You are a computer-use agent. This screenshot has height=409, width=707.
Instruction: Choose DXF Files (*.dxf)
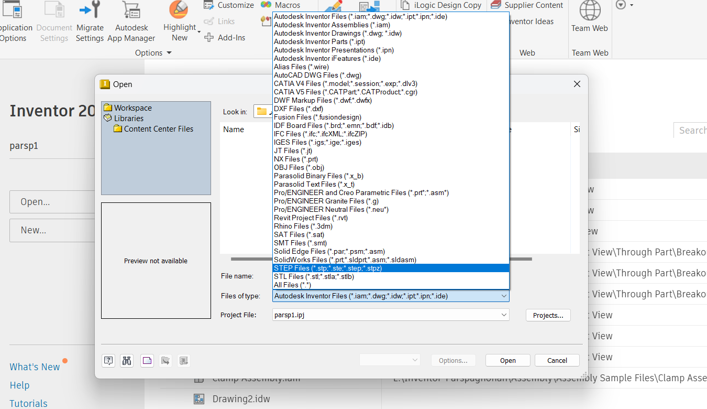(391, 109)
